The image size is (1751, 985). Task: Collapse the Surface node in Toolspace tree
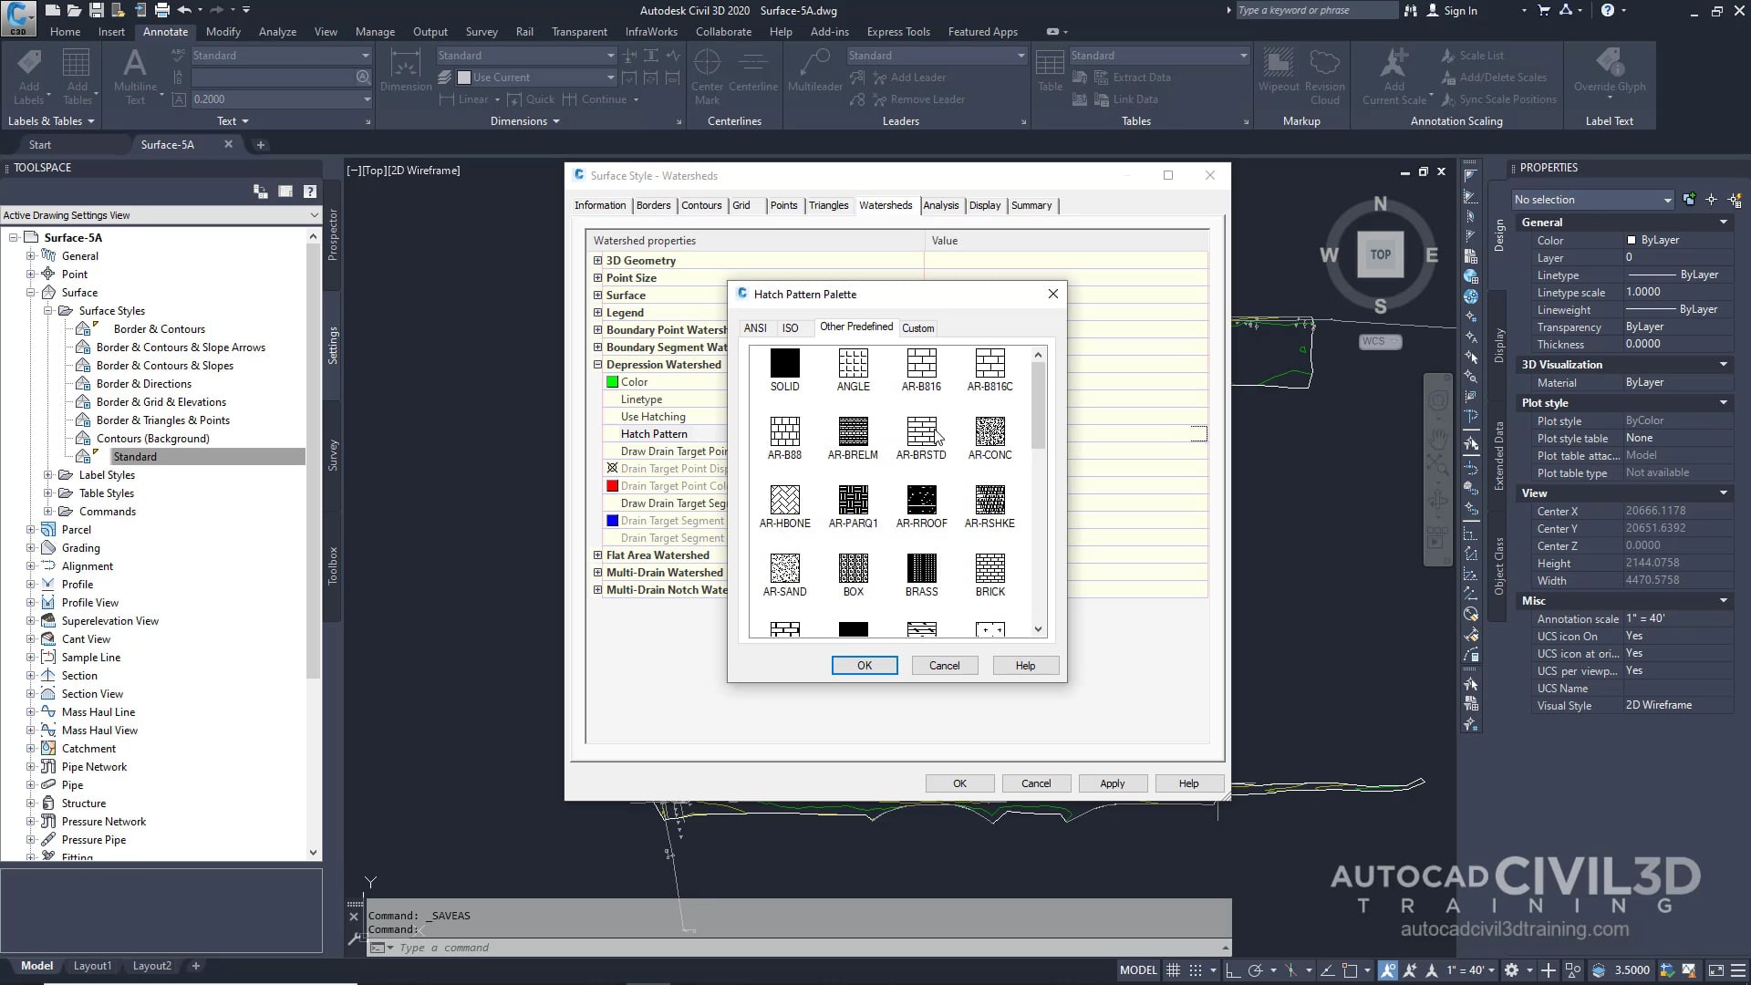tap(29, 292)
